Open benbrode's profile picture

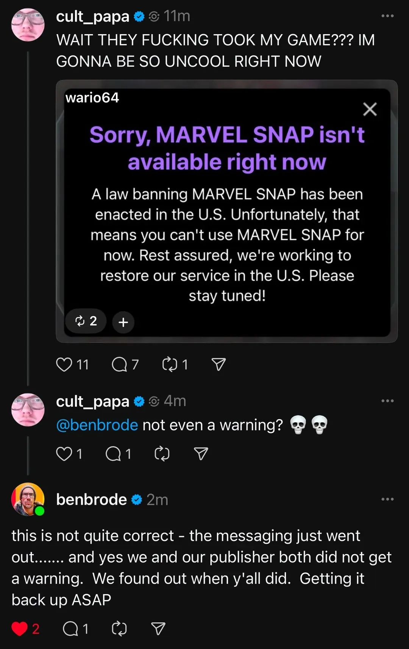pos(28,499)
